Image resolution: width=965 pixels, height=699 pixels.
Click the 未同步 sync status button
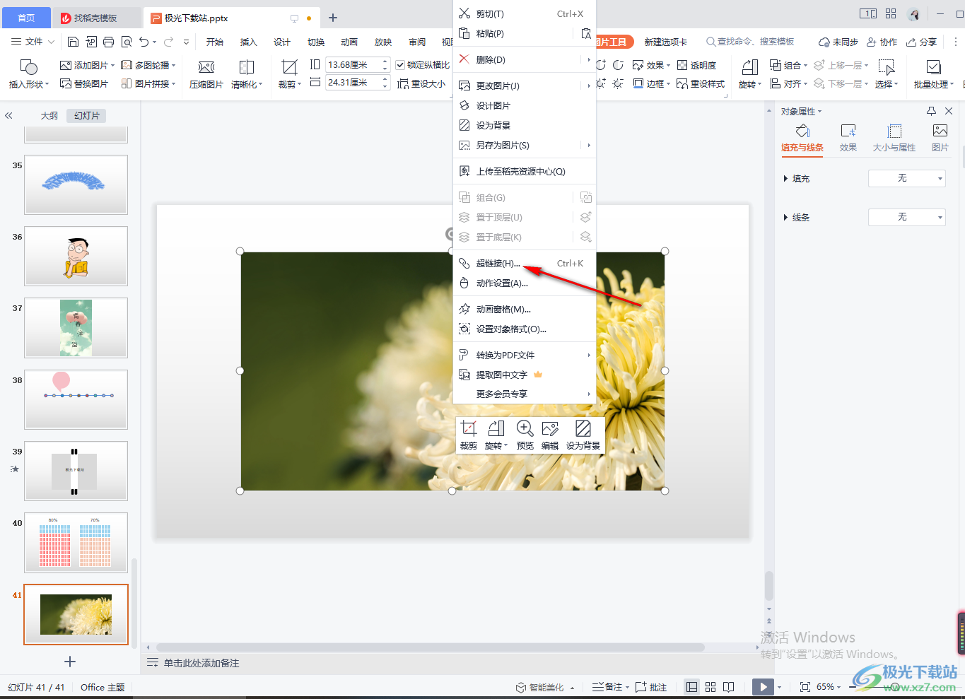[x=838, y=42]
